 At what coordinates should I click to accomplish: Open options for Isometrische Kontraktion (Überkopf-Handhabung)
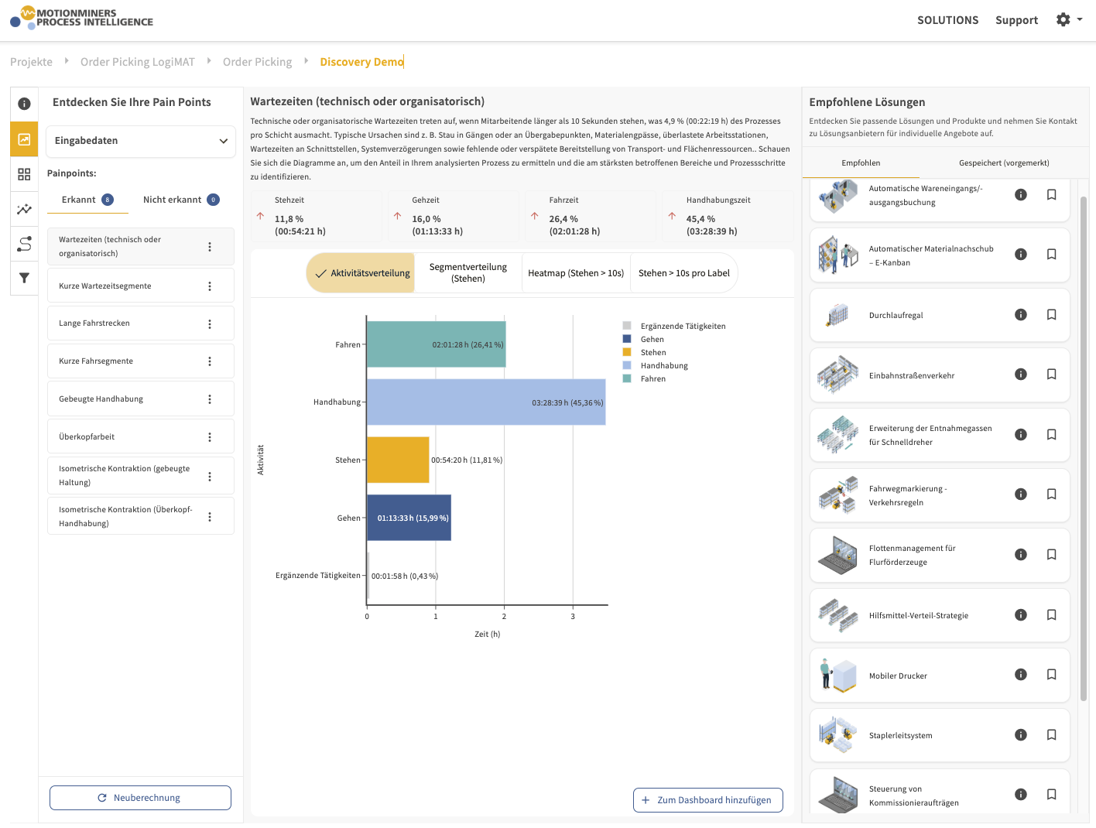point(210,517)
